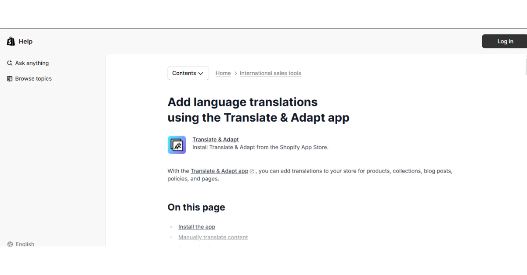Open the Contents dropdown
Screen dimensions: 527x275
(188, 73)
